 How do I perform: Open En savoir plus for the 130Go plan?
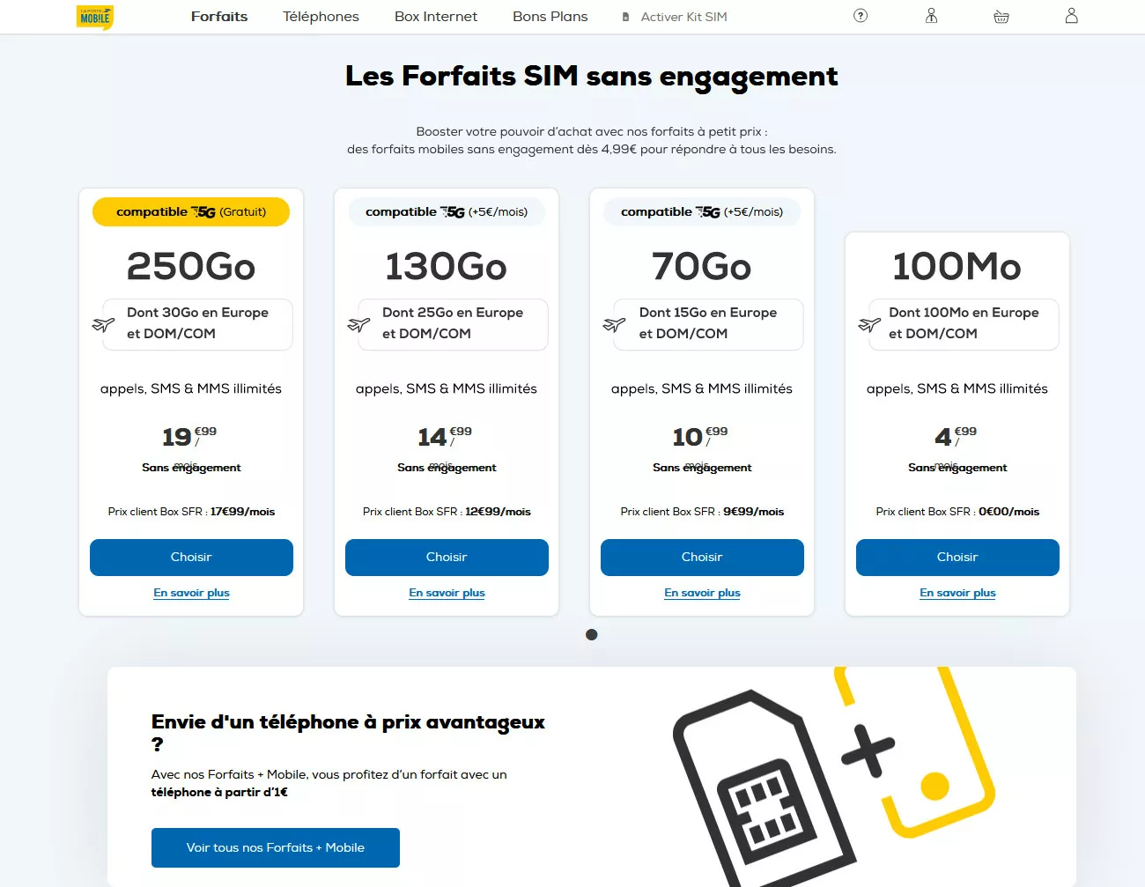coord(447,593)
